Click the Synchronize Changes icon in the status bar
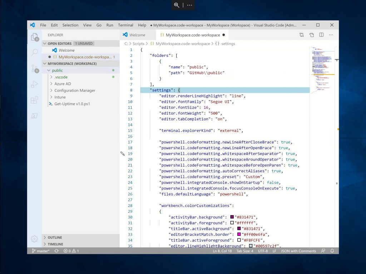 56,251
